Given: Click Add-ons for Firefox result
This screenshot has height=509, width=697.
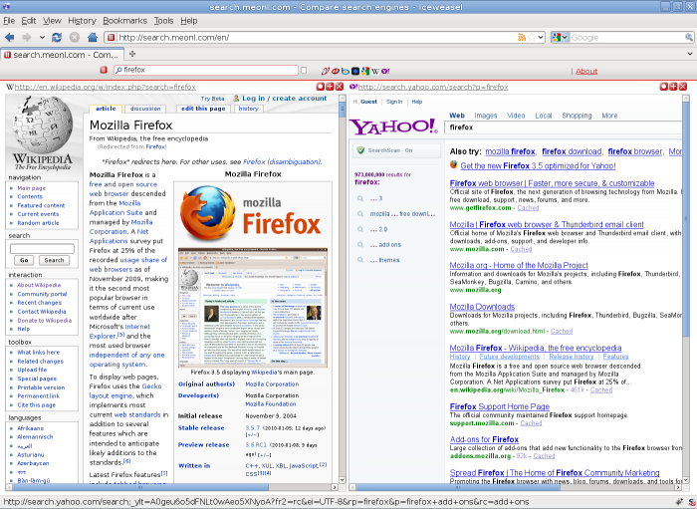Looking at the screenshot, I should 484,439.
